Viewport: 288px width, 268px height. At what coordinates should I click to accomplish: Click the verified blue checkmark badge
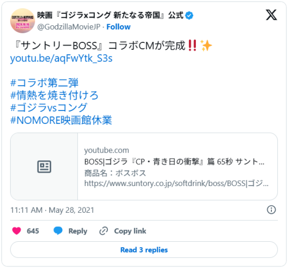coord(189,16)
